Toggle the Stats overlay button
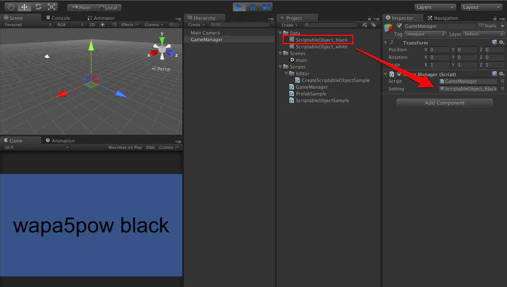 pos(150,147)
